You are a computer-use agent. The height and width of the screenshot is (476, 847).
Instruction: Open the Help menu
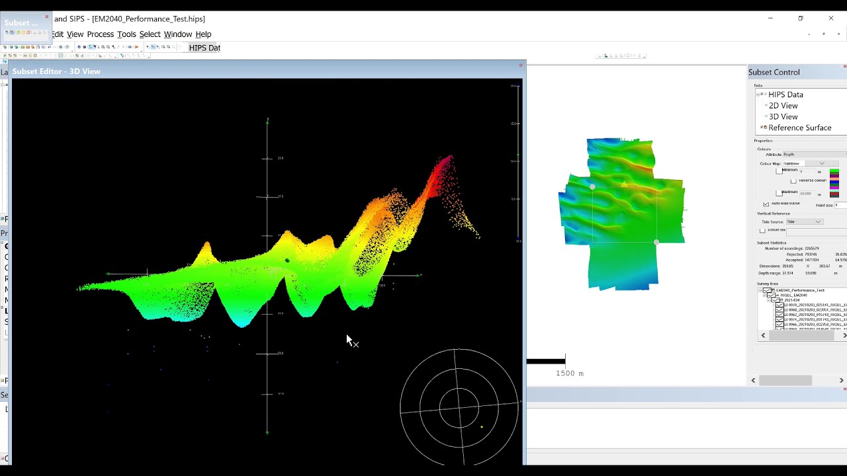click(x=203, y=34)
